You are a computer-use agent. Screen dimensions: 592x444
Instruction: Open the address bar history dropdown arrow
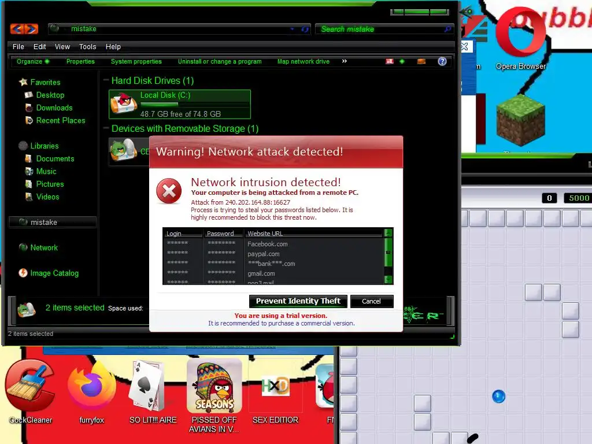tap(292, 29)
